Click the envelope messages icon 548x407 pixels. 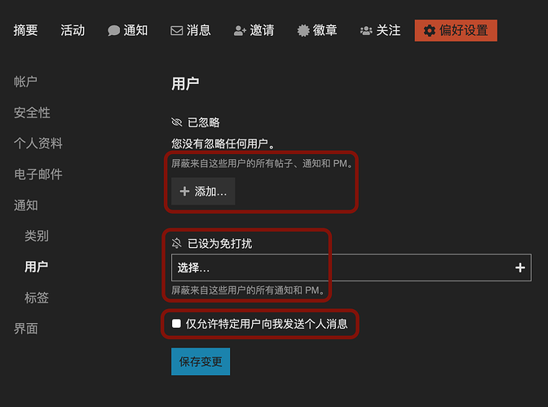176,30
